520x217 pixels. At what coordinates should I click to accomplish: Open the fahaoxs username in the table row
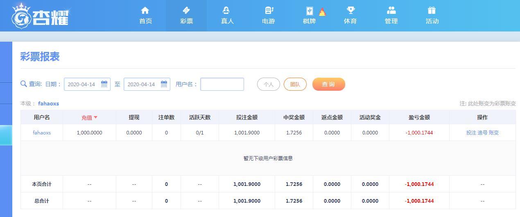(x=42, y=132)
